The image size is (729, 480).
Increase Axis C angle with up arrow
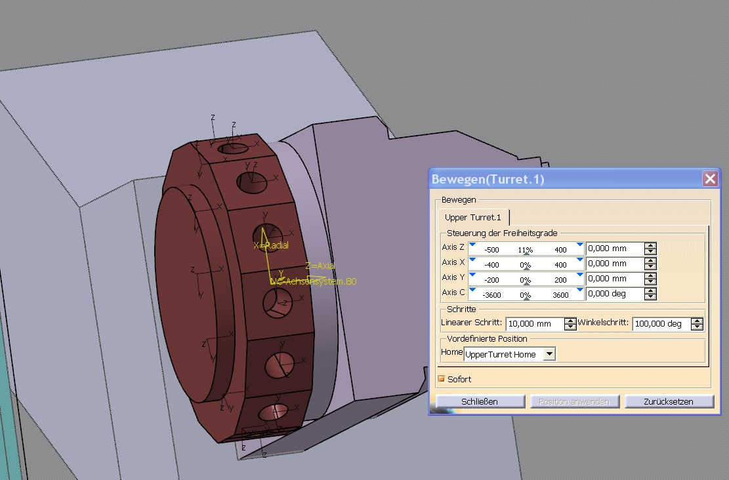coord(650,290)
